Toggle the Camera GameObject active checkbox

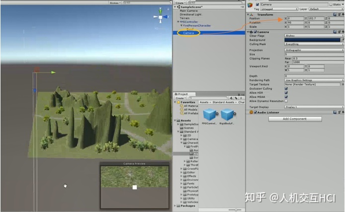[x=257, y=4]
